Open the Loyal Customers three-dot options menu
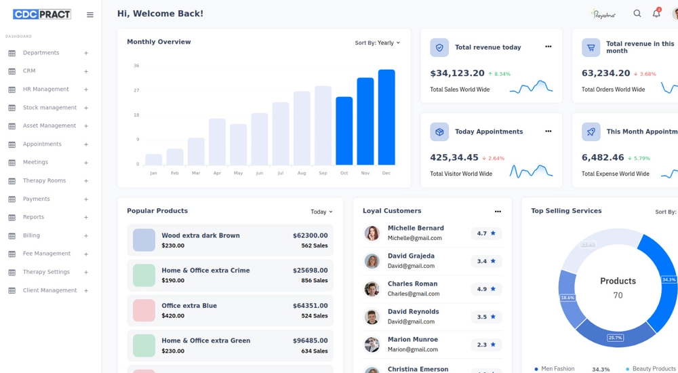Image resolution: width=678 pixels, height=373 pixels. (x=498, y=212)
